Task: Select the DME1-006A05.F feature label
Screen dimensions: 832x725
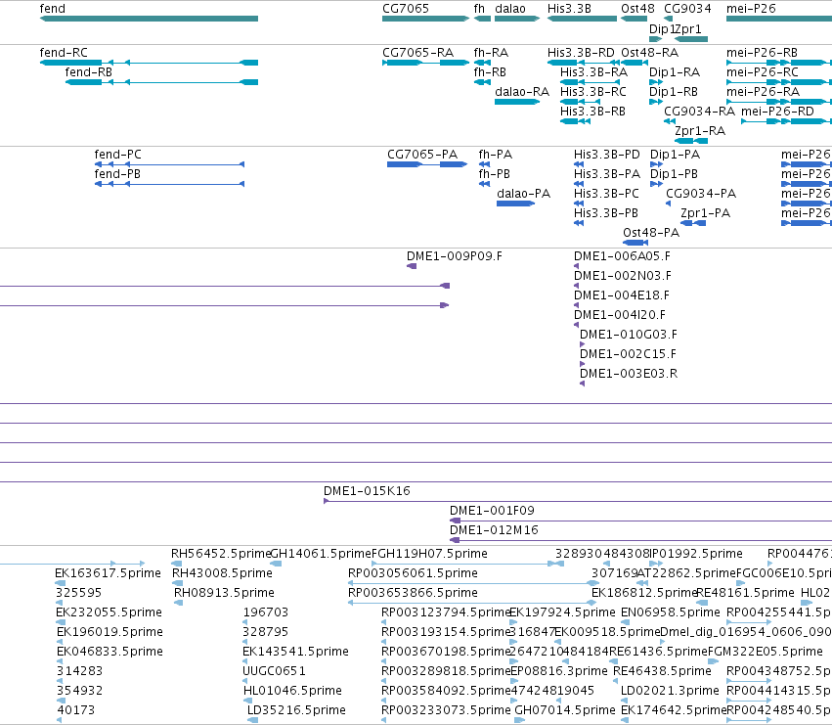Action: 622,256
